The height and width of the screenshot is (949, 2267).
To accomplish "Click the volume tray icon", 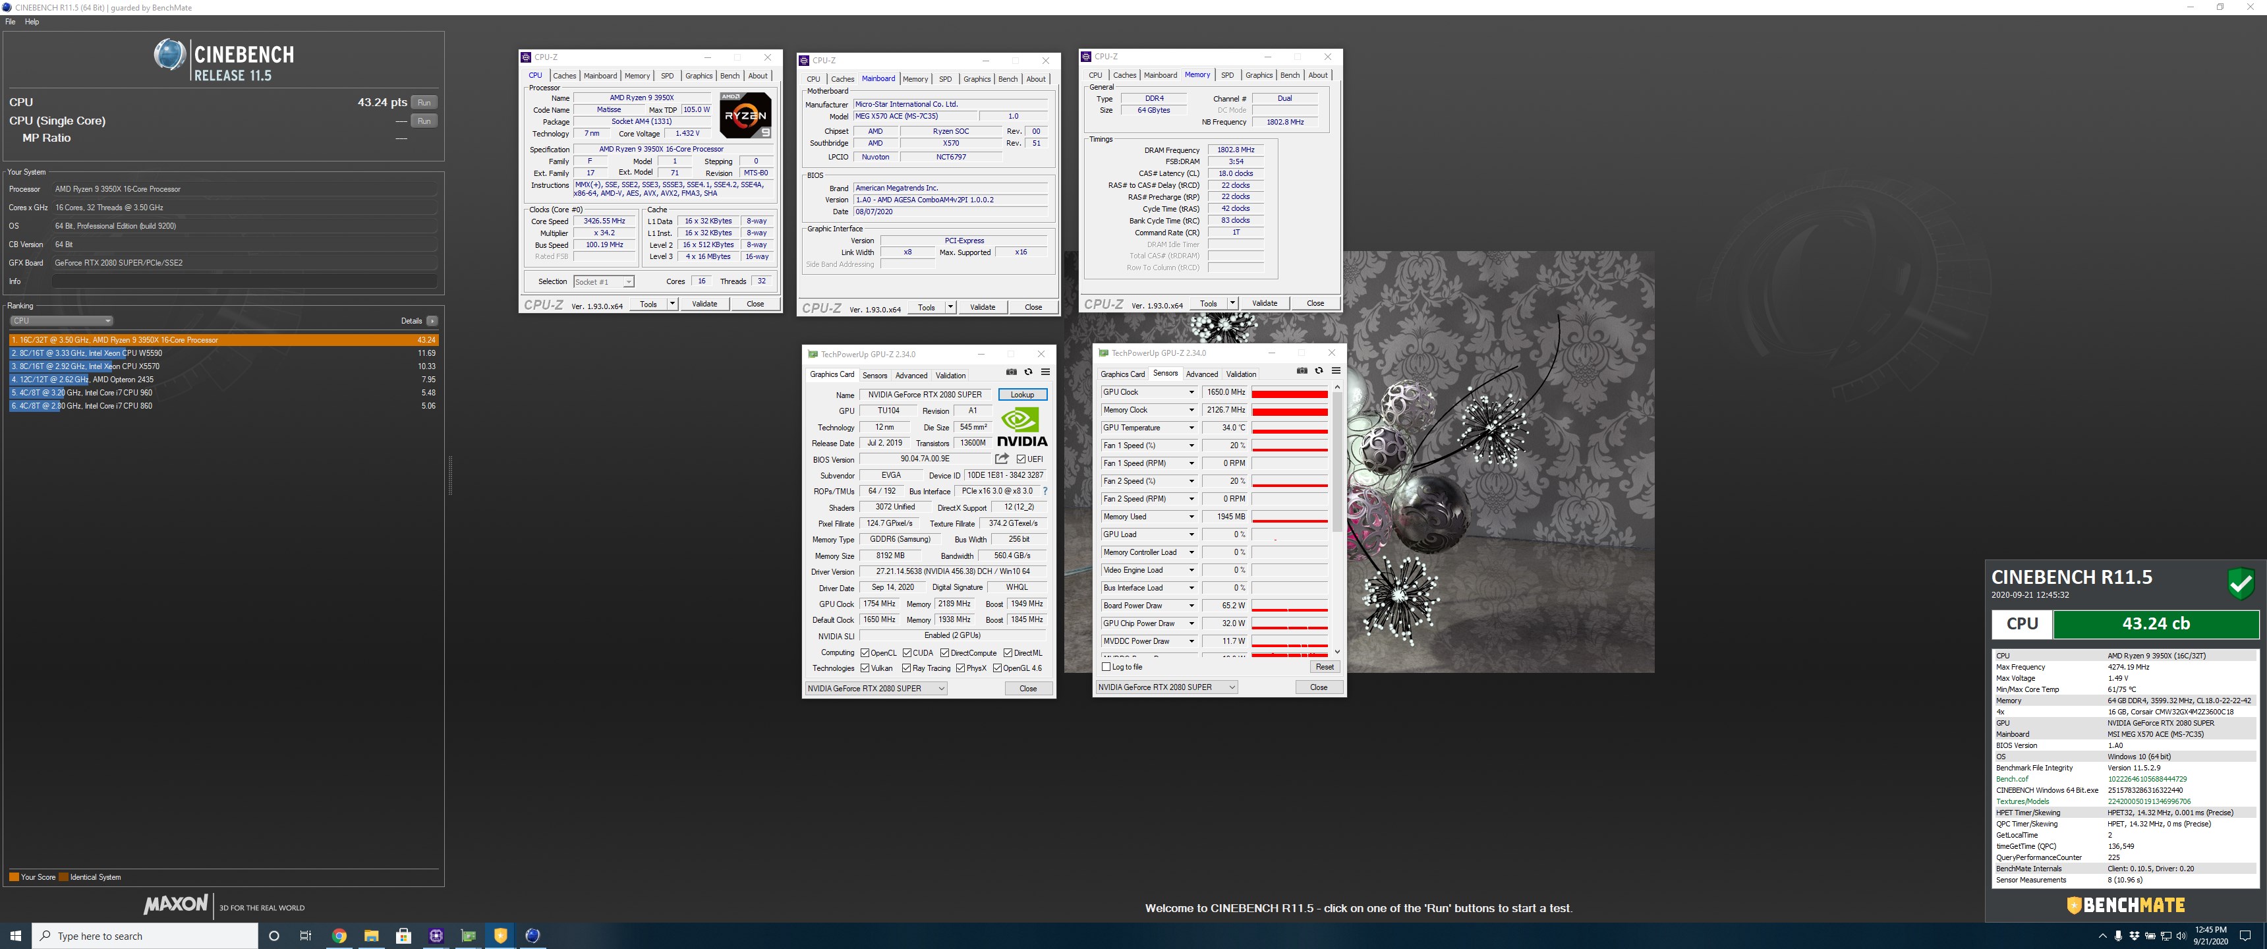I will click(2181, 936).
